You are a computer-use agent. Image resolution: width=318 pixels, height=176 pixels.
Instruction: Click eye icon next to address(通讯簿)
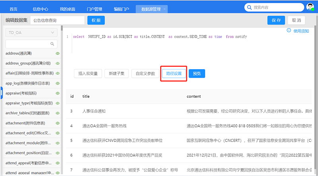coord(58,53)
